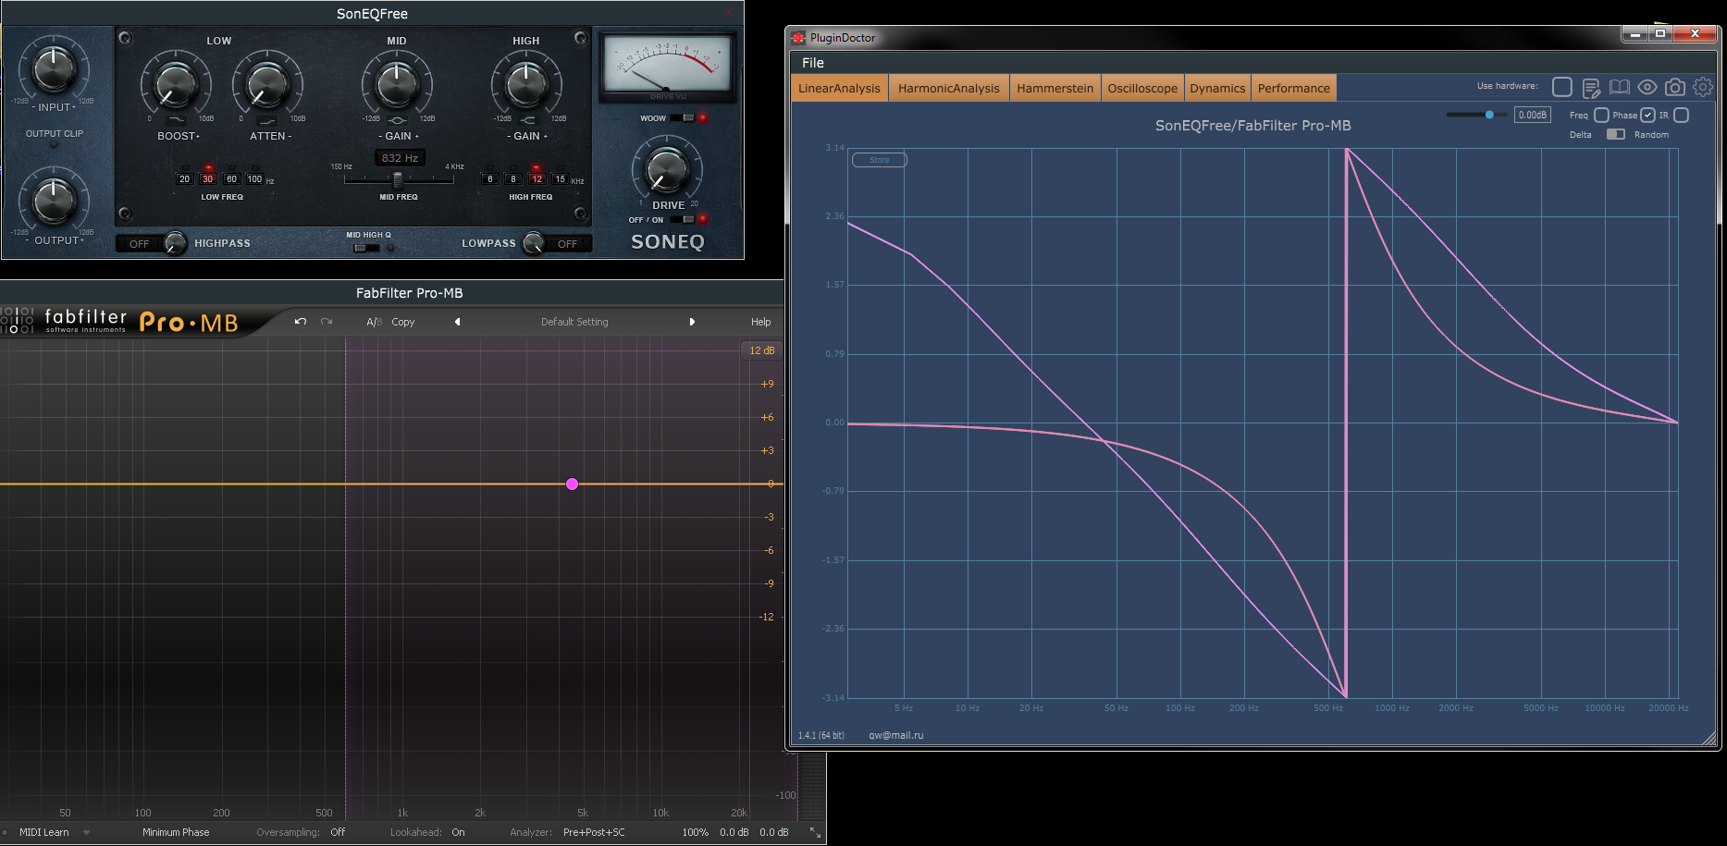Check the IR checkbox in PluginDoctor

click(1682, 116)
